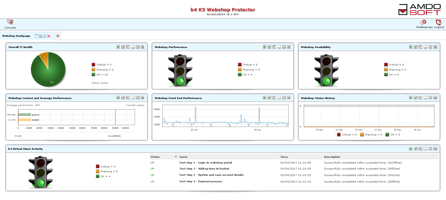Viewport: 446px width, 200px height.
Task: Edit the Webshop Performance panel
Action: click(269, 47)
